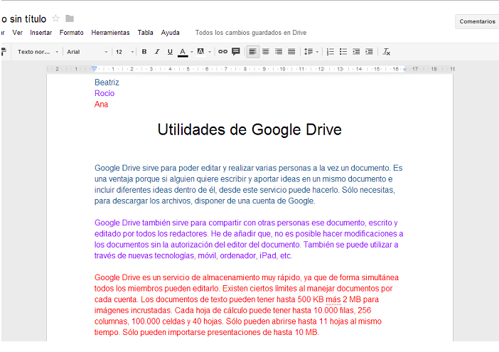Create a bulleted list
This screenshot has height=352, width=499.
pyautogui.click(x=343, y=51)
